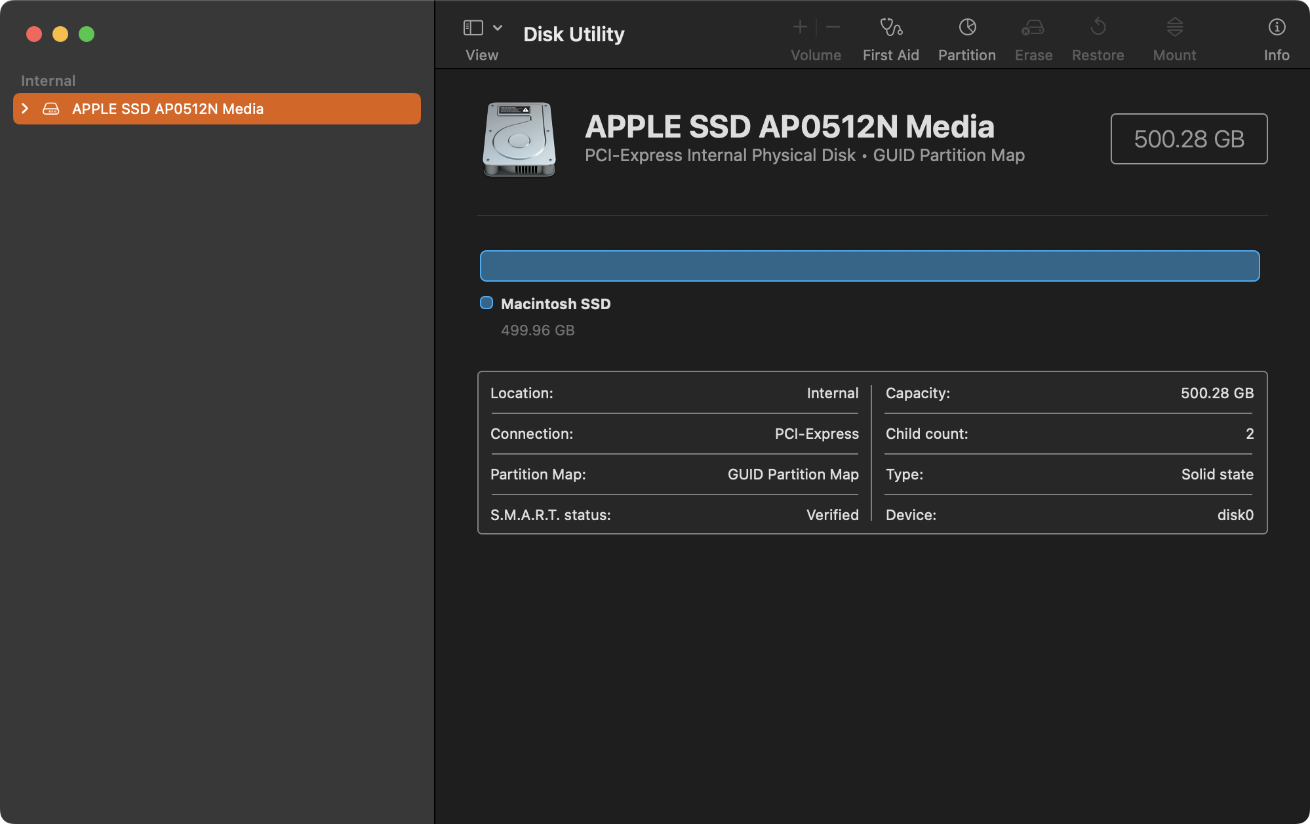Click the S.M.A.R.T. status Verified row
The image size is (1310, 824).
click(x=674, y=515)
